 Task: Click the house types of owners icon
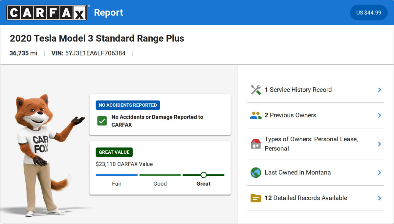(x=256, y=144)
